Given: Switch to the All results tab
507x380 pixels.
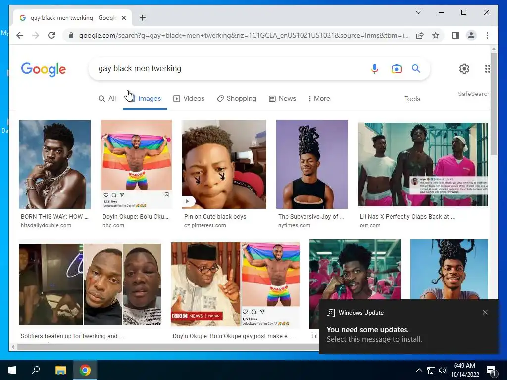Looking at the screenshot, I should (x=107, y=99).
